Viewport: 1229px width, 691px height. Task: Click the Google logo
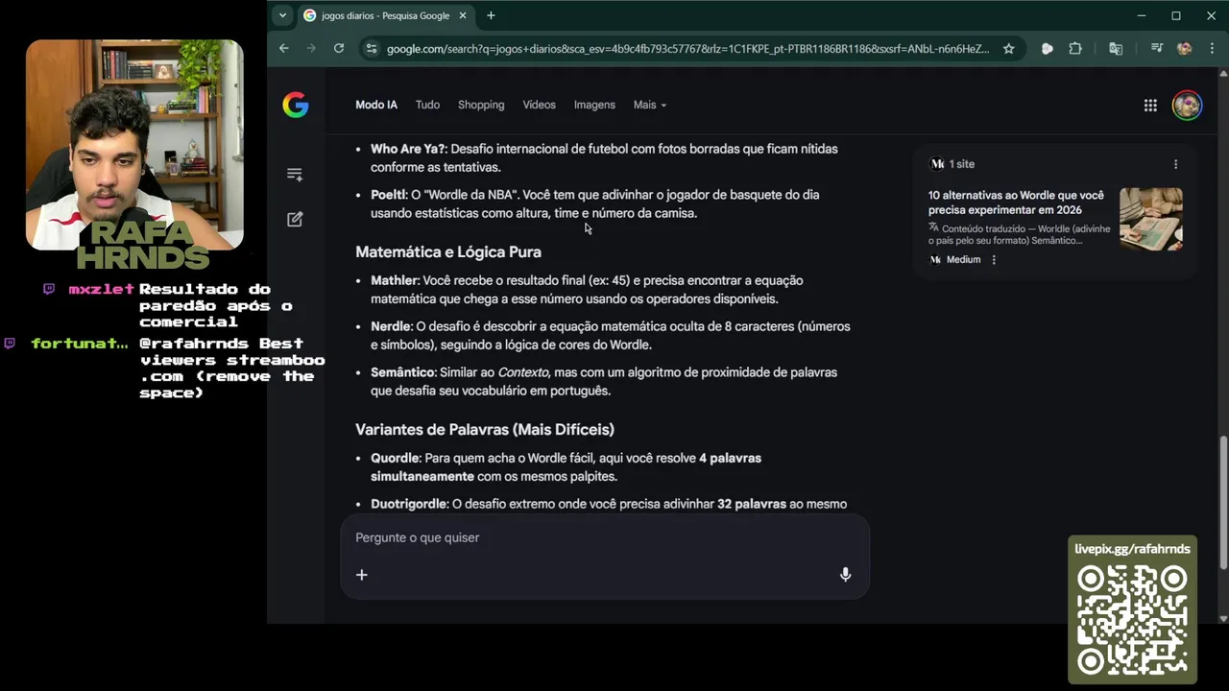[296, 106]
